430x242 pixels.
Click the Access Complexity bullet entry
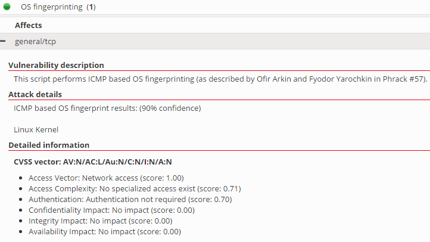pyautogui.click(x=135, y=188)
